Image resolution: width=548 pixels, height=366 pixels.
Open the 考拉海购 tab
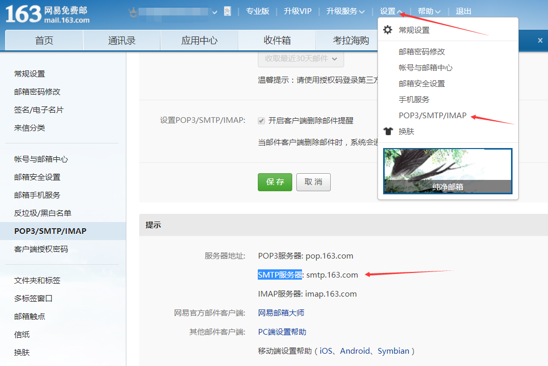click(351, 41)
